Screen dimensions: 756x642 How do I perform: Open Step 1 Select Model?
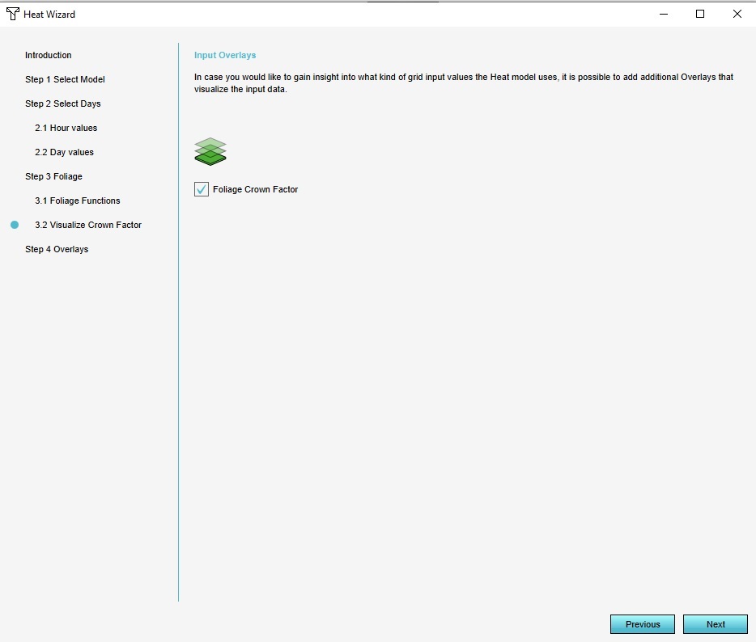coord(65,79)
